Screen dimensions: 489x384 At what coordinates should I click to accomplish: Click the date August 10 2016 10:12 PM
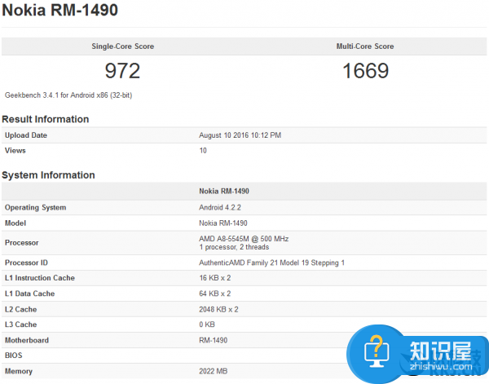(x=240, y=135)
